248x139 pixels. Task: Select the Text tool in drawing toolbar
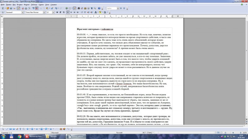pyautogui.click(x=20, y=129)
